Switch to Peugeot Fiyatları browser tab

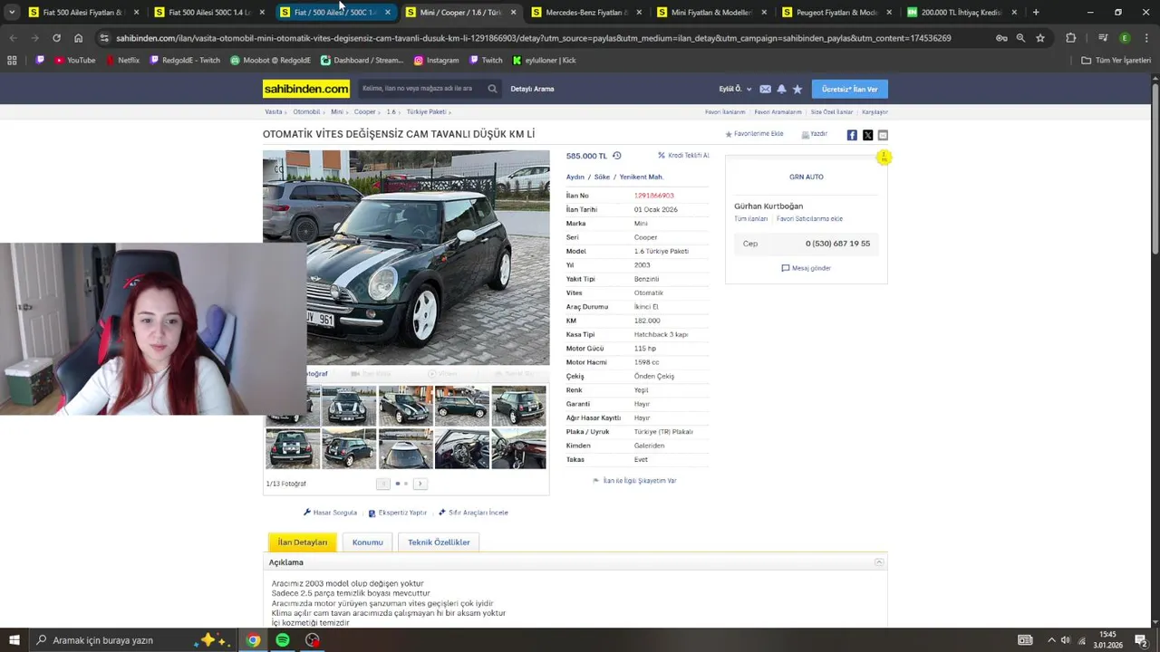pos(836,13)
